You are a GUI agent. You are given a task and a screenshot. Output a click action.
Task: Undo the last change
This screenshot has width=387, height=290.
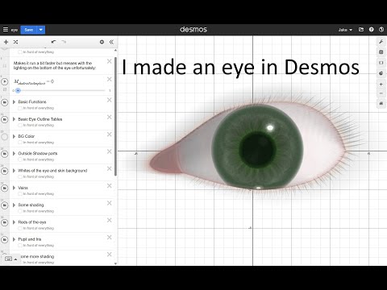(x=53, y=42)
